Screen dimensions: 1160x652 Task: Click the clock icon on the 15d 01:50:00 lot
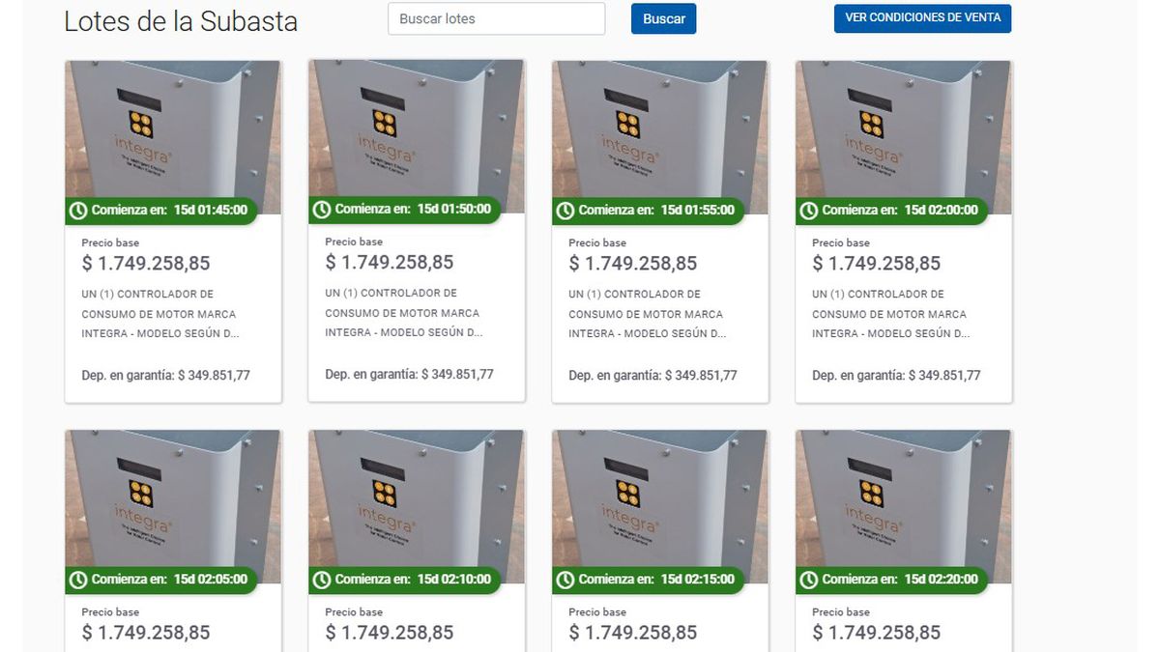[x=322, y=210]
